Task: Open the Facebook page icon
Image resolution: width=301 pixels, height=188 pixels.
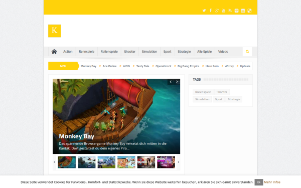Action: [211, 11]
